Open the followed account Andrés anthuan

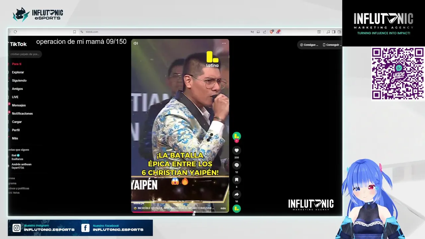pos(21,166)
